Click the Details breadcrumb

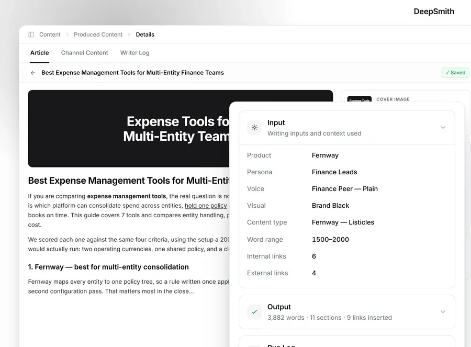pyautogui.click(x=145, y=35)
